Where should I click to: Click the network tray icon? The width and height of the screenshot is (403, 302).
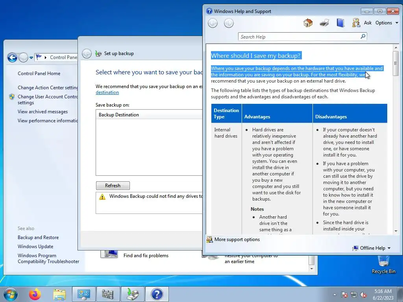[354, 295]
